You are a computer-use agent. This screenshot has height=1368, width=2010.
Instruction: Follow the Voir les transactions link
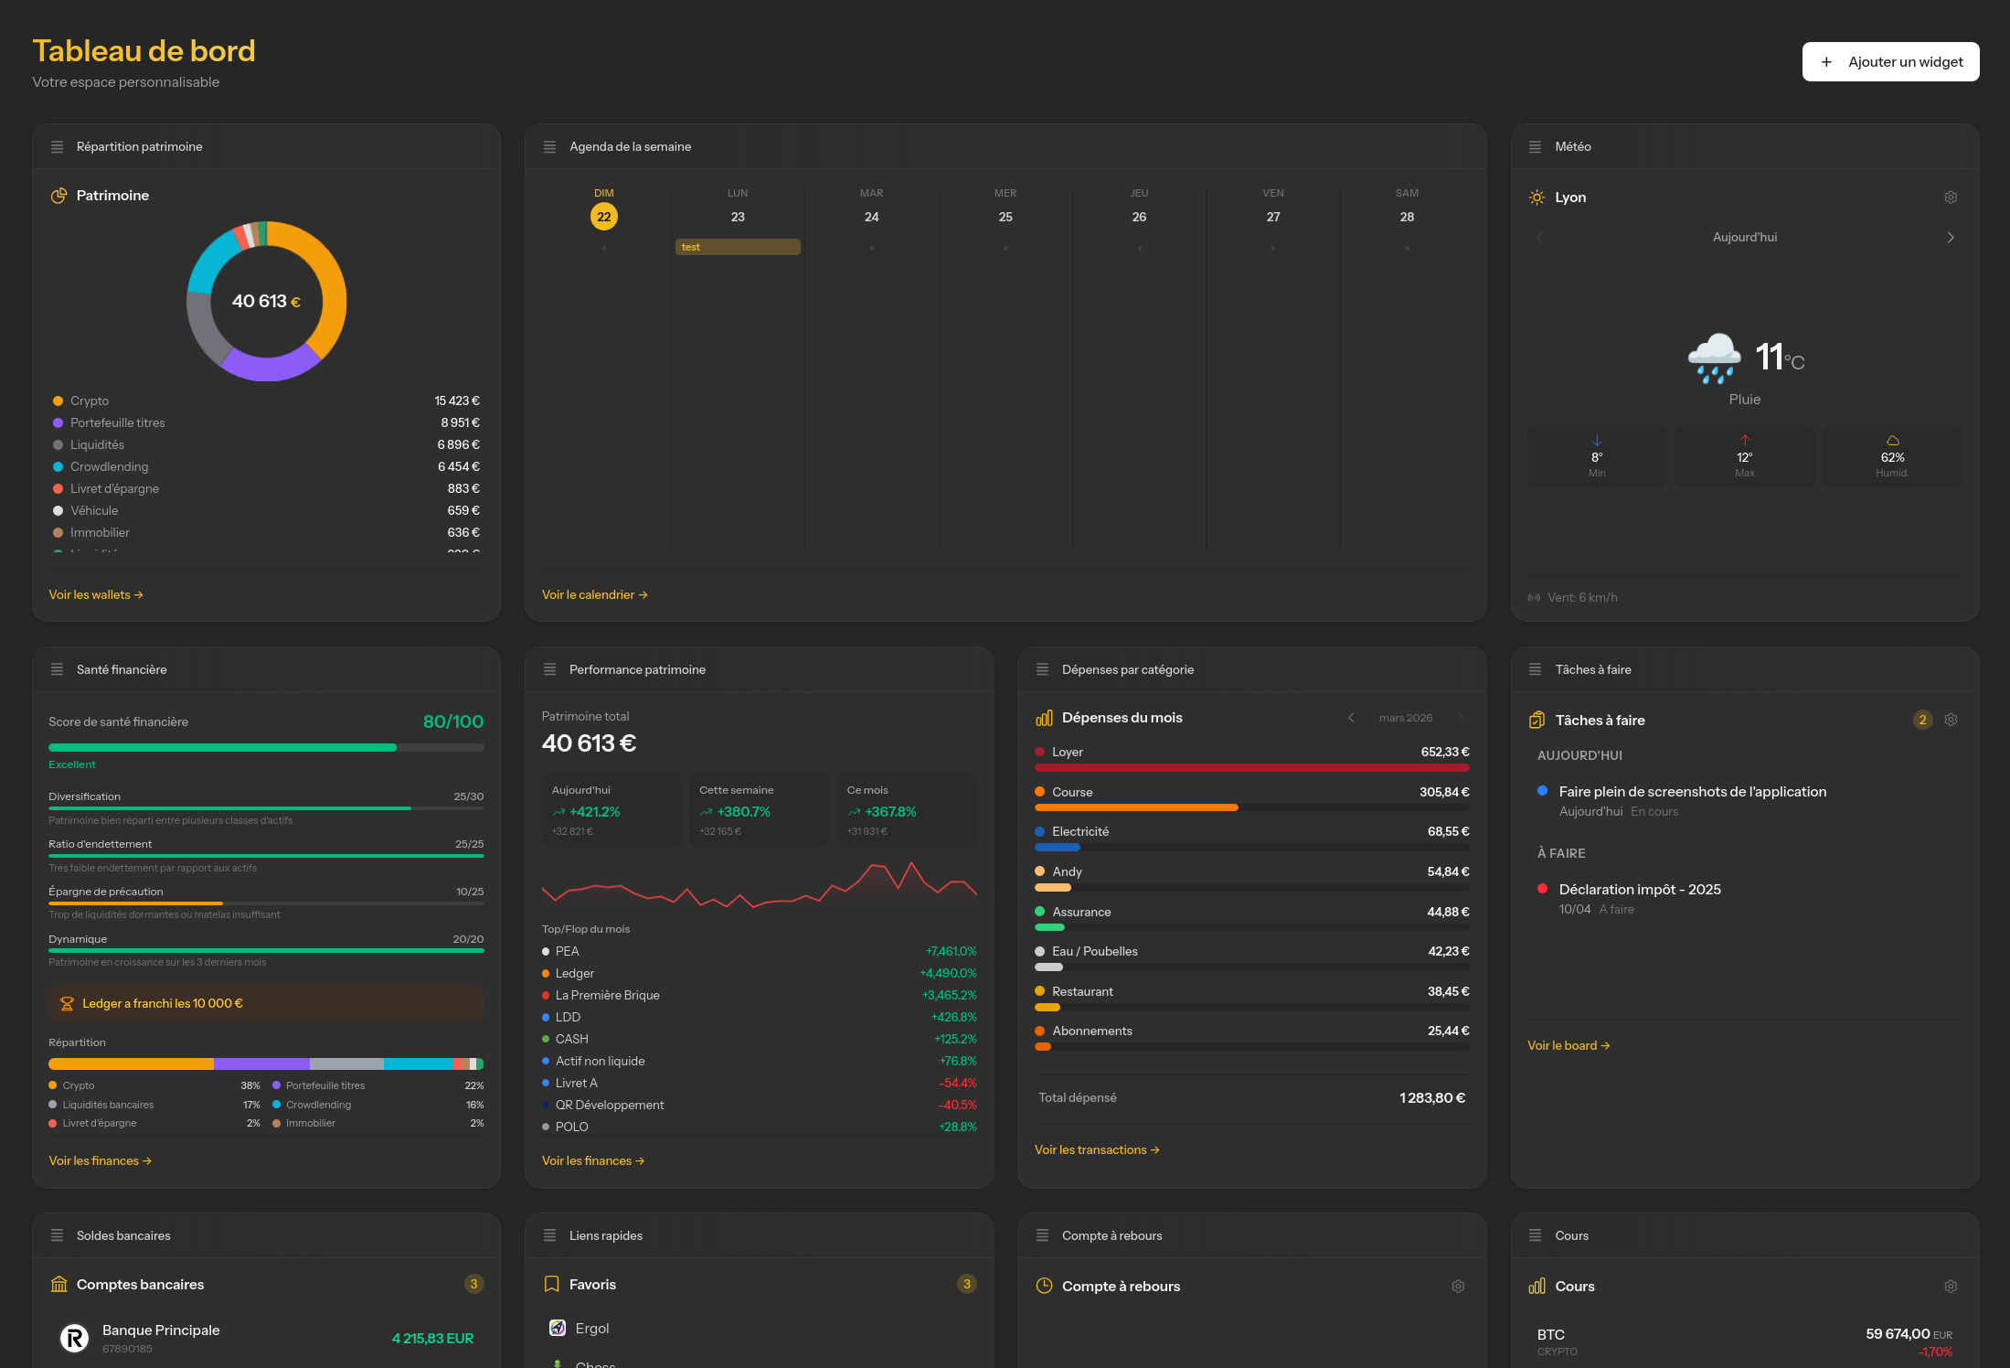click(1097, 1149)
